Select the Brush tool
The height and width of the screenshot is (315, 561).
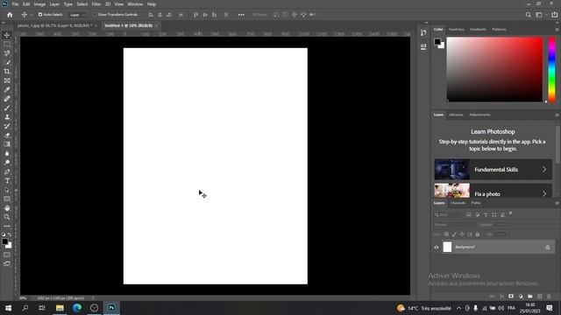click(7, 108)
